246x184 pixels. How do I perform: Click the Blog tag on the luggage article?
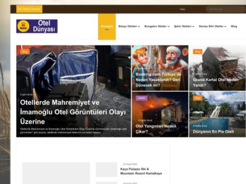click(25, 52)
